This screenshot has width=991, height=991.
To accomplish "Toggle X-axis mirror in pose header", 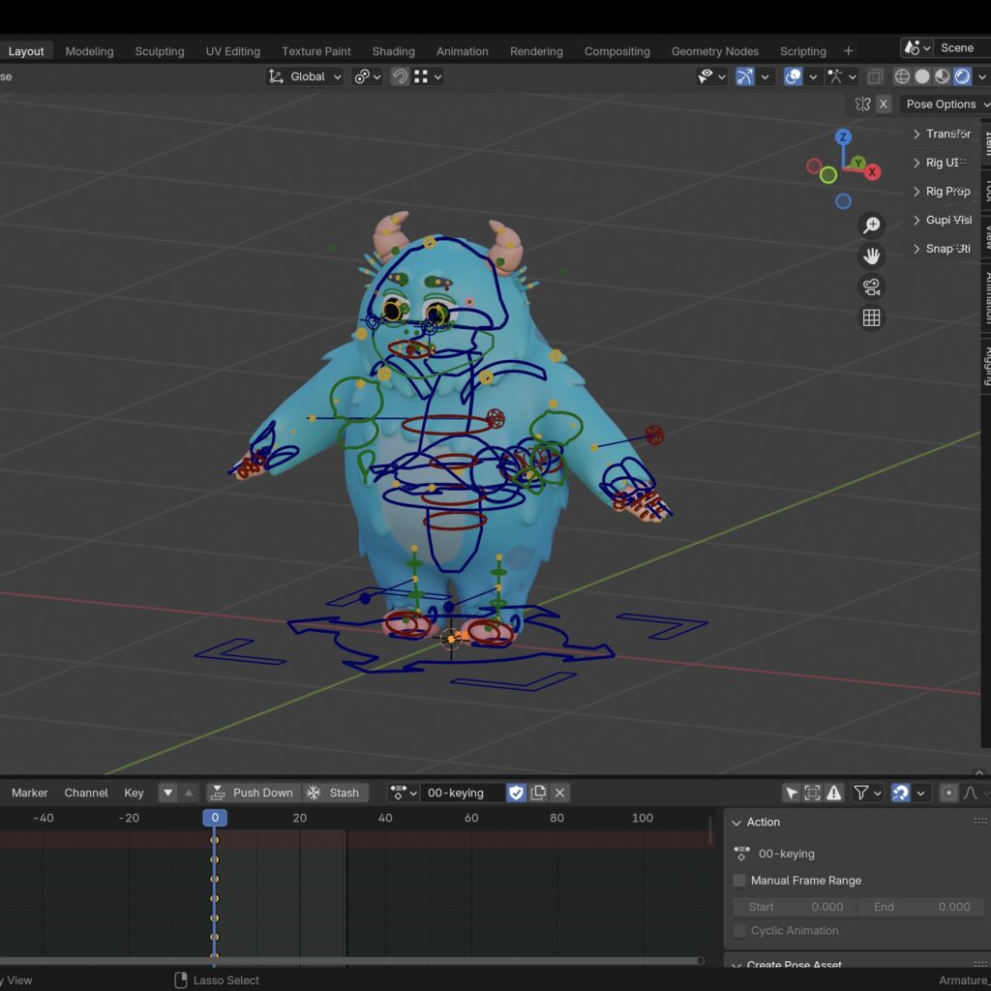I will pyautogui.click(x=884, y=105).
